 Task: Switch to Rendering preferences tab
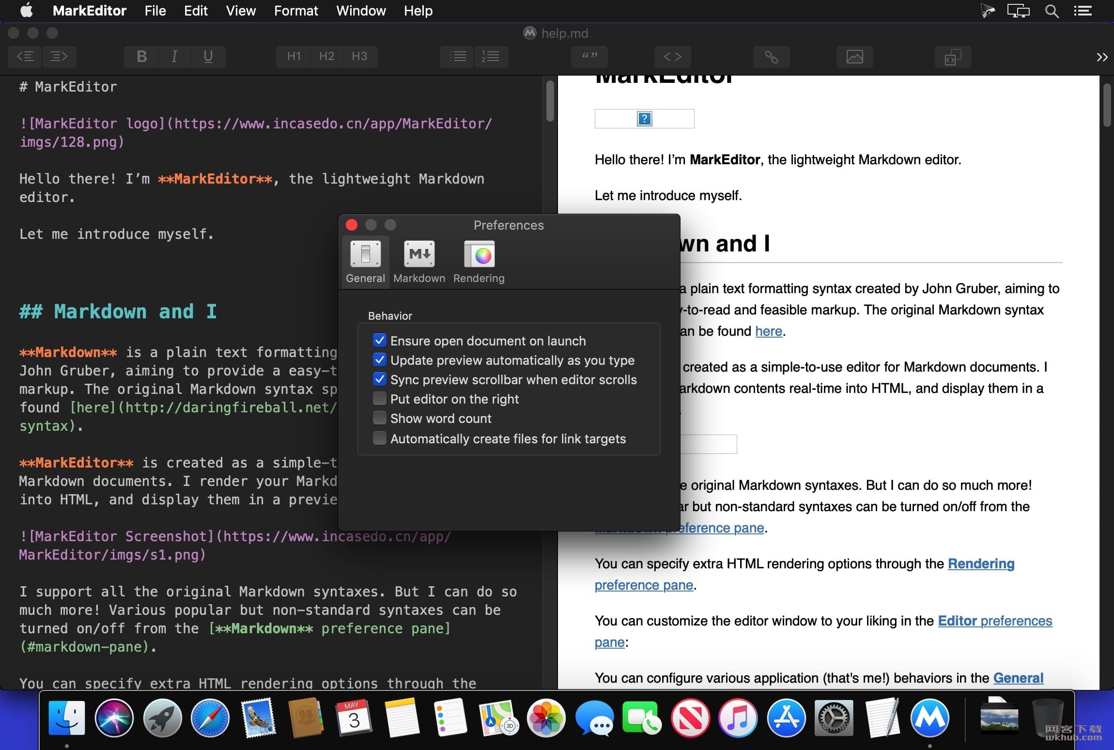pyautogui.click(x=479, y=262)
